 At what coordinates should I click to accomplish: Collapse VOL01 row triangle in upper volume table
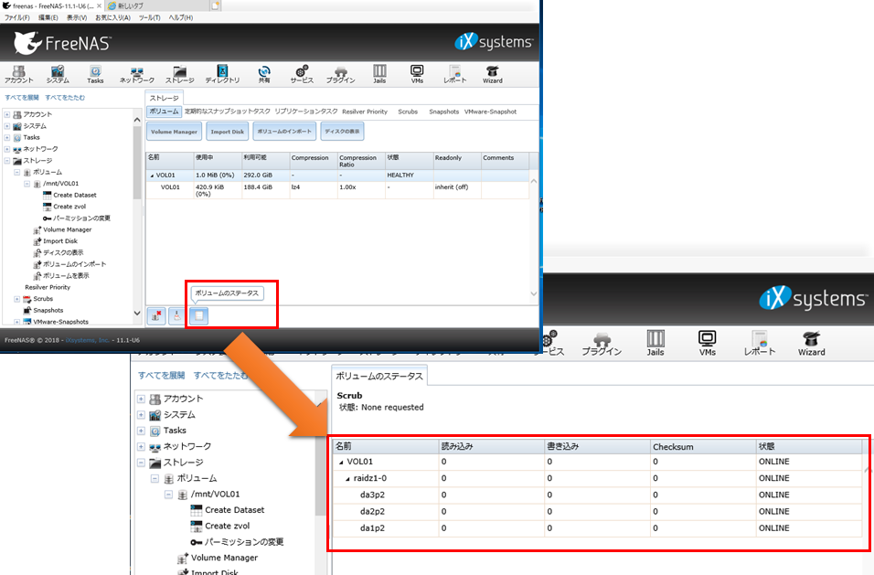152,176
